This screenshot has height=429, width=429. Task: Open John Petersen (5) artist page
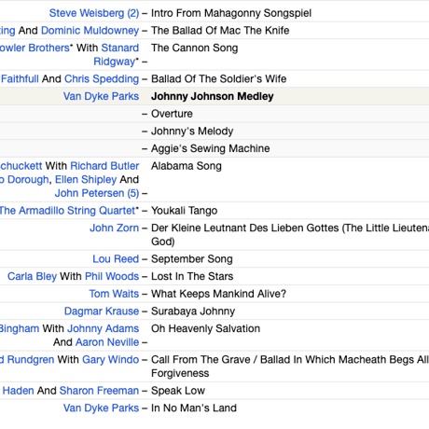coord(97,193)
